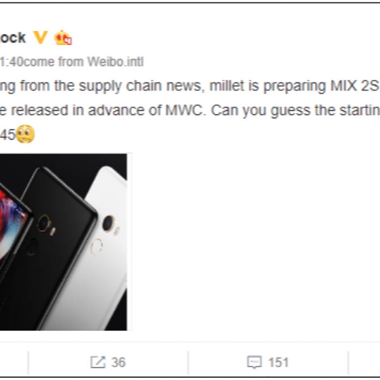Viewport: 380px width, 380px height.
Task: Click the crown membership badge icon
Action: point(63,38)
